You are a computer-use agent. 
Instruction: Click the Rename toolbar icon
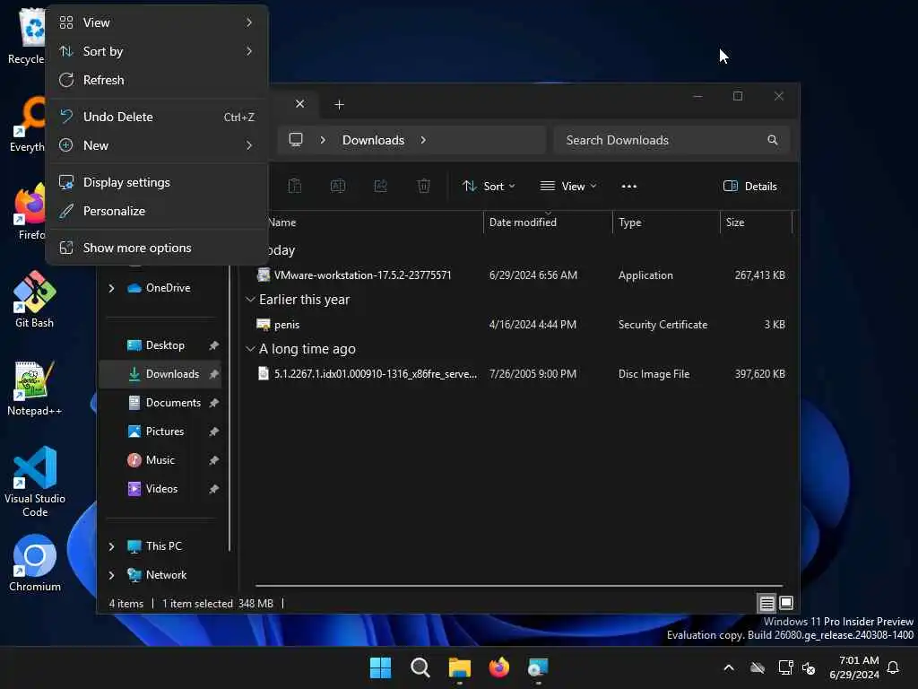pyautogui.click(x=338, y=187)
